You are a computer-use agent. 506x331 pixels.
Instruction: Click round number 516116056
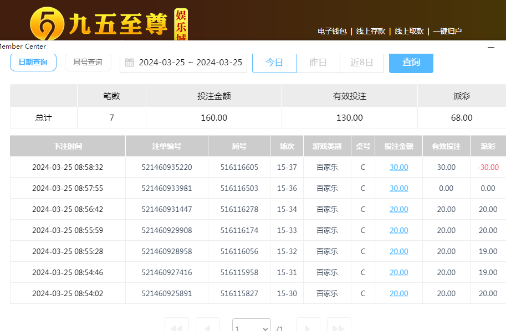click(239, 251)
